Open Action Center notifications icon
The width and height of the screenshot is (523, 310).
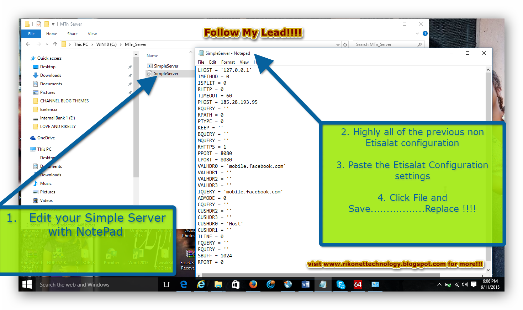point(474,284)
